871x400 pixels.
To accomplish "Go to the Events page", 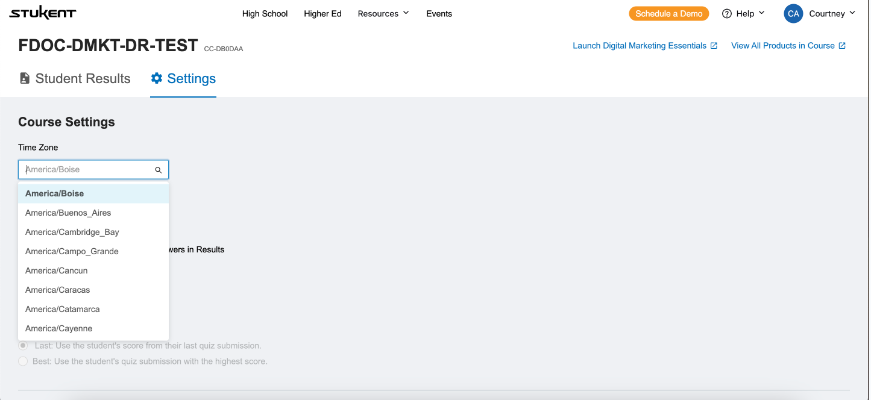I will tap(439, 13).
